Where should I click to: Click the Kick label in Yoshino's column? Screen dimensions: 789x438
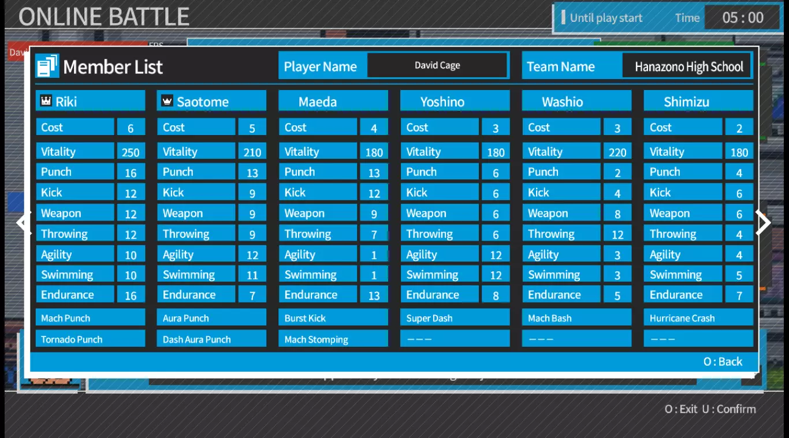[440, 193]
